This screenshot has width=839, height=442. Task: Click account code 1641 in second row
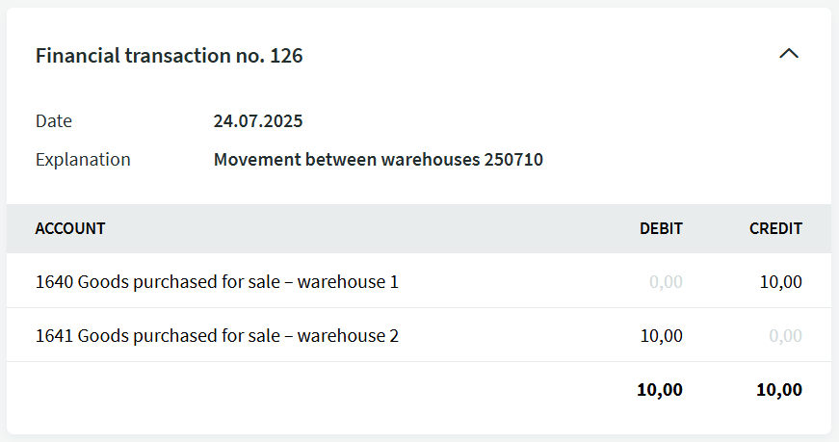tap(54, 336)
